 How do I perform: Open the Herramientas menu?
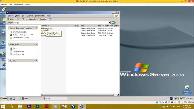tap(40, 16)
